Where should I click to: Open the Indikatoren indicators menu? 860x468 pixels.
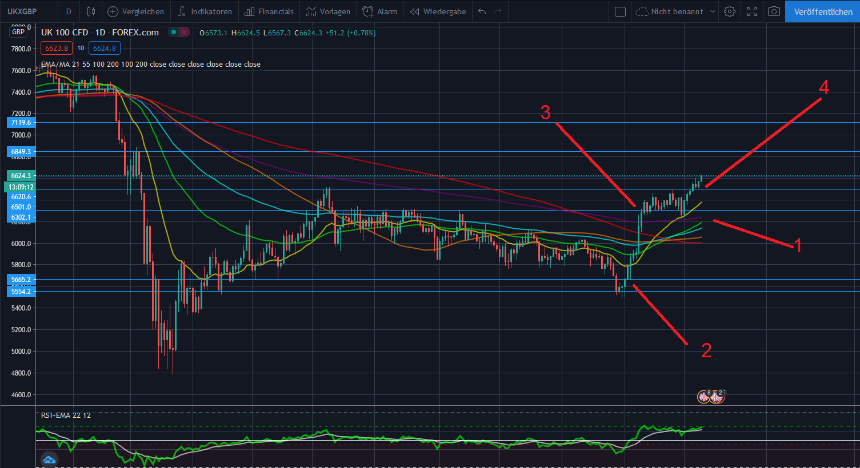(205, 11)
